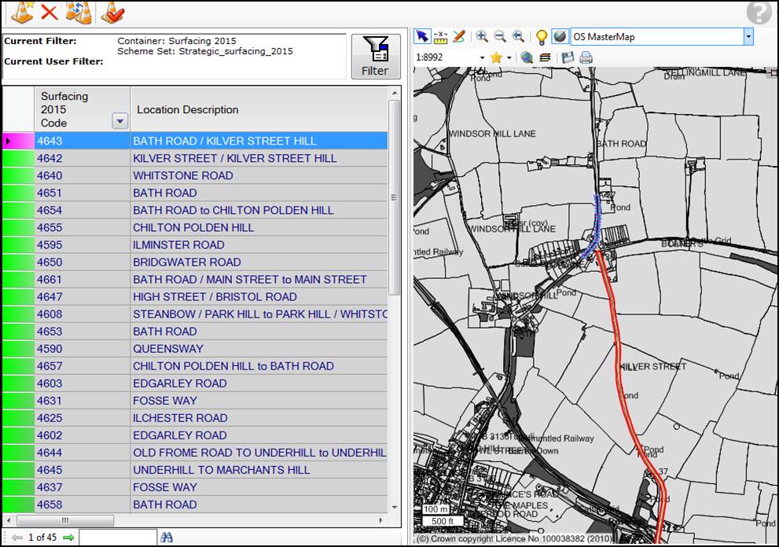The image size is (779, 547).
Task: Save the current map view
Action: click(x=568, y=57)
